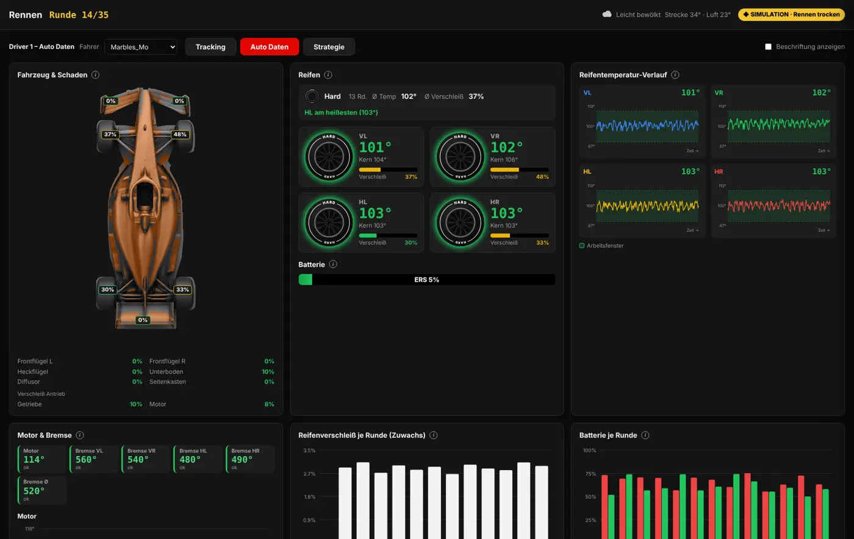
Task: Select the VR tyre wheel graphic
Action: point(461,156)
